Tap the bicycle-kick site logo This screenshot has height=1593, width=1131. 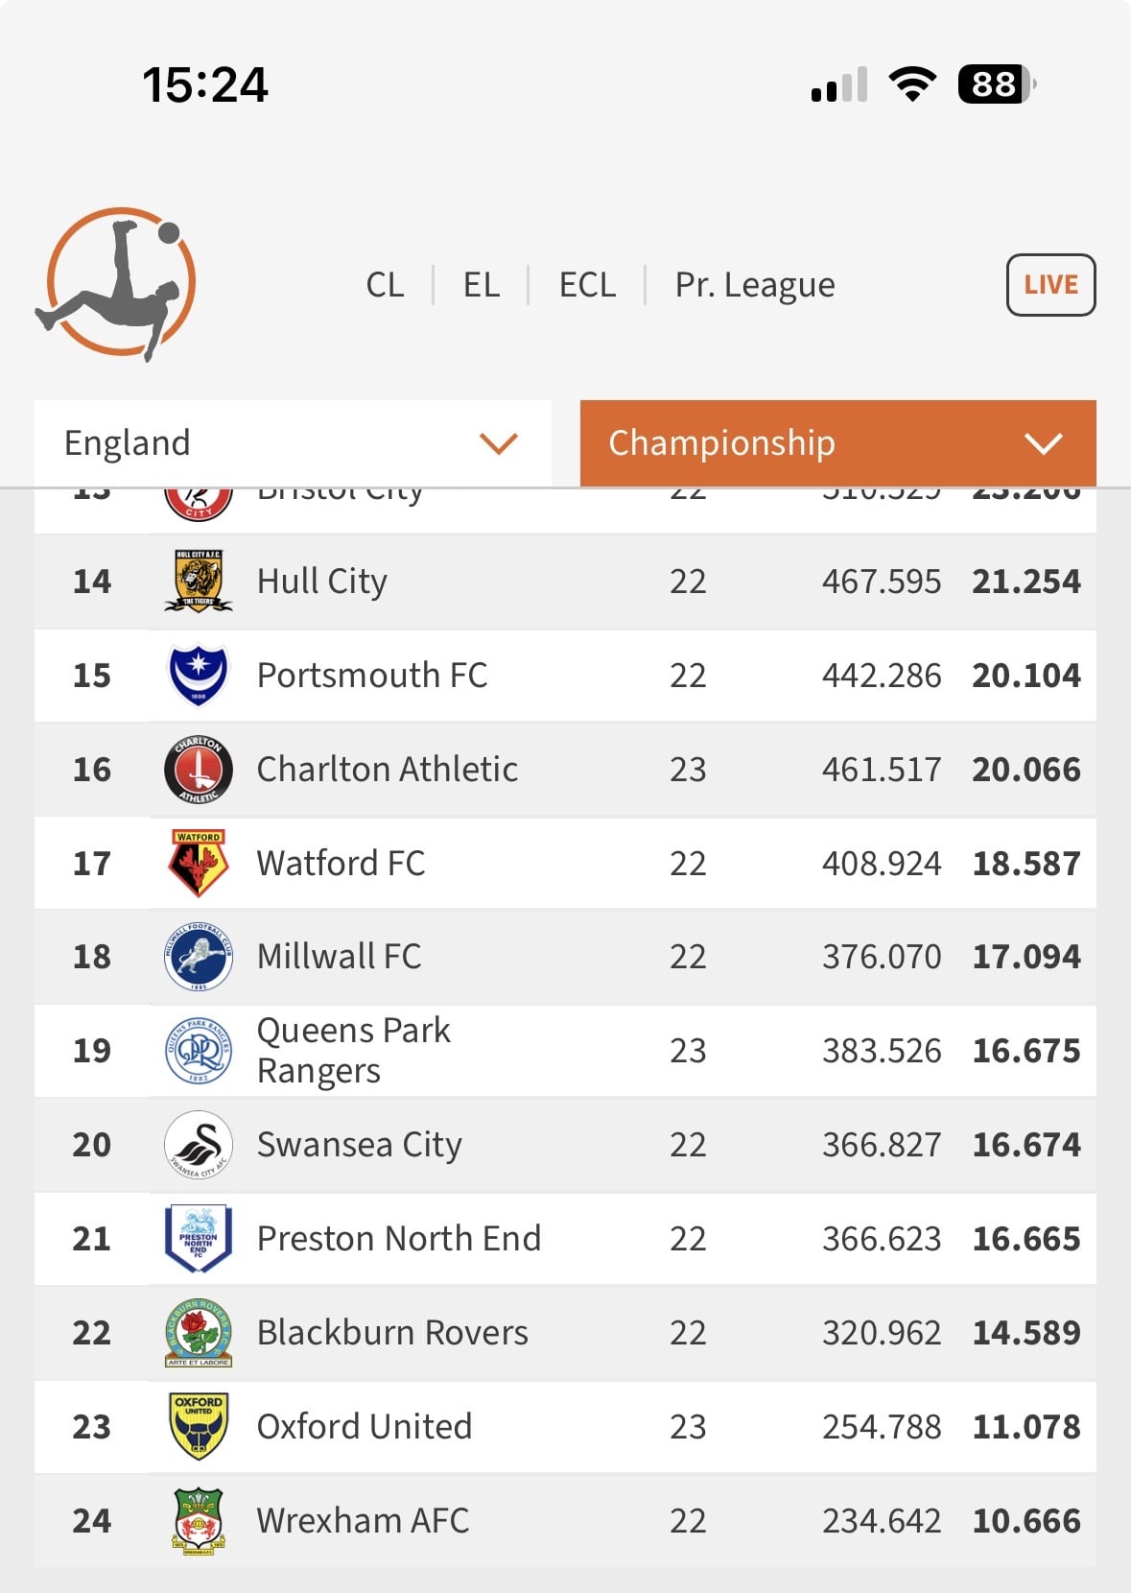click(117, 284)
